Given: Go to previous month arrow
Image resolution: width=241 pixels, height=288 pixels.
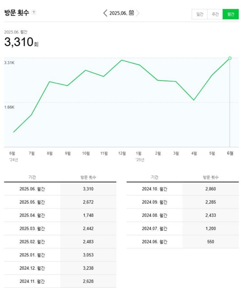Looking at the screenshot, I should click(x=105, y=13).
